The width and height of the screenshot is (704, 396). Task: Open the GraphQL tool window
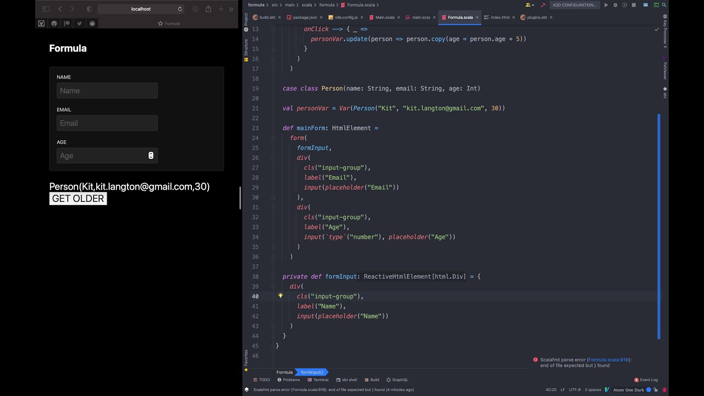click(398, 380)
